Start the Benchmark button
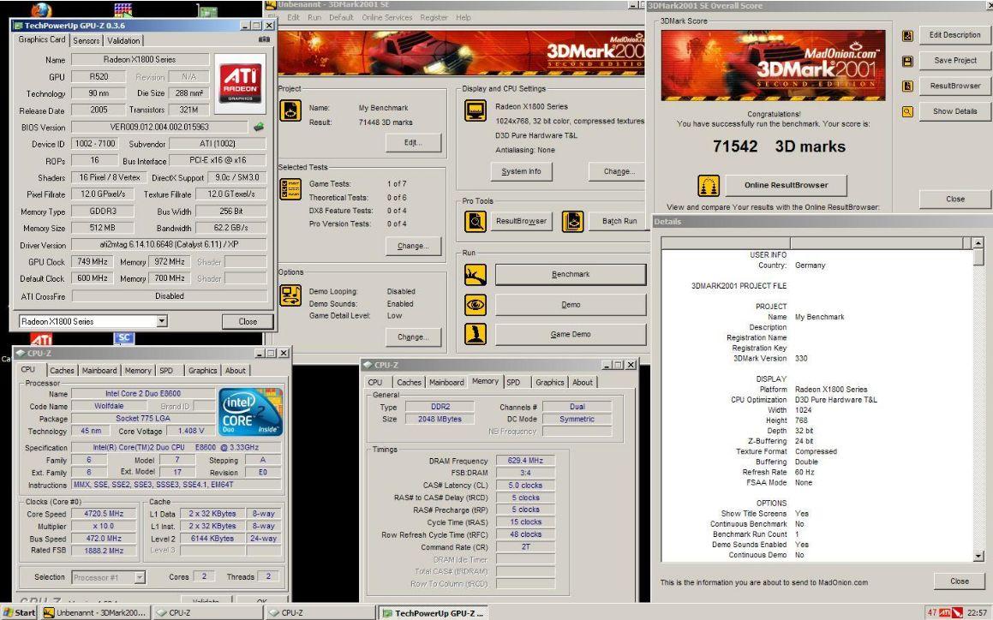 tap(571, 274)
